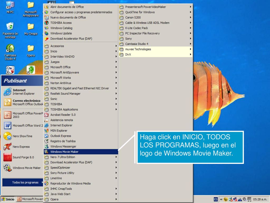Open InterVideo WinDVD folder
The height and width of the screenshot is (203, 270).
tap(81, 57)
